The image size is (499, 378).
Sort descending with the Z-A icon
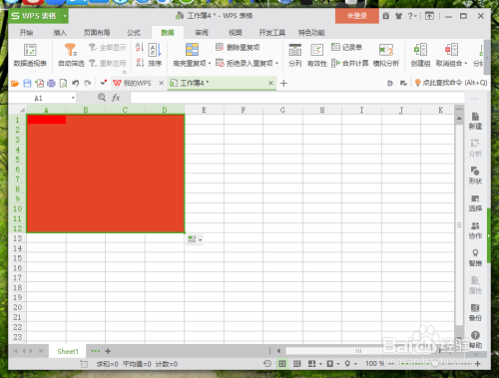[140, 63]
